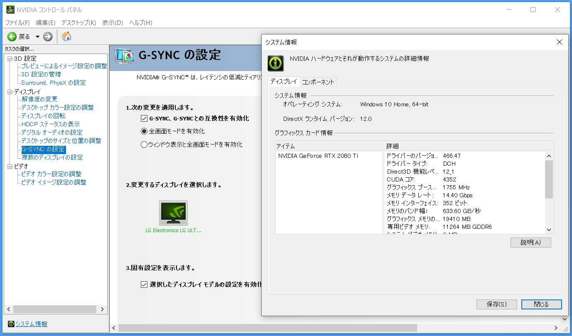
Task: Open the 表示(D) menu
Action: click(x=113, y=22)
